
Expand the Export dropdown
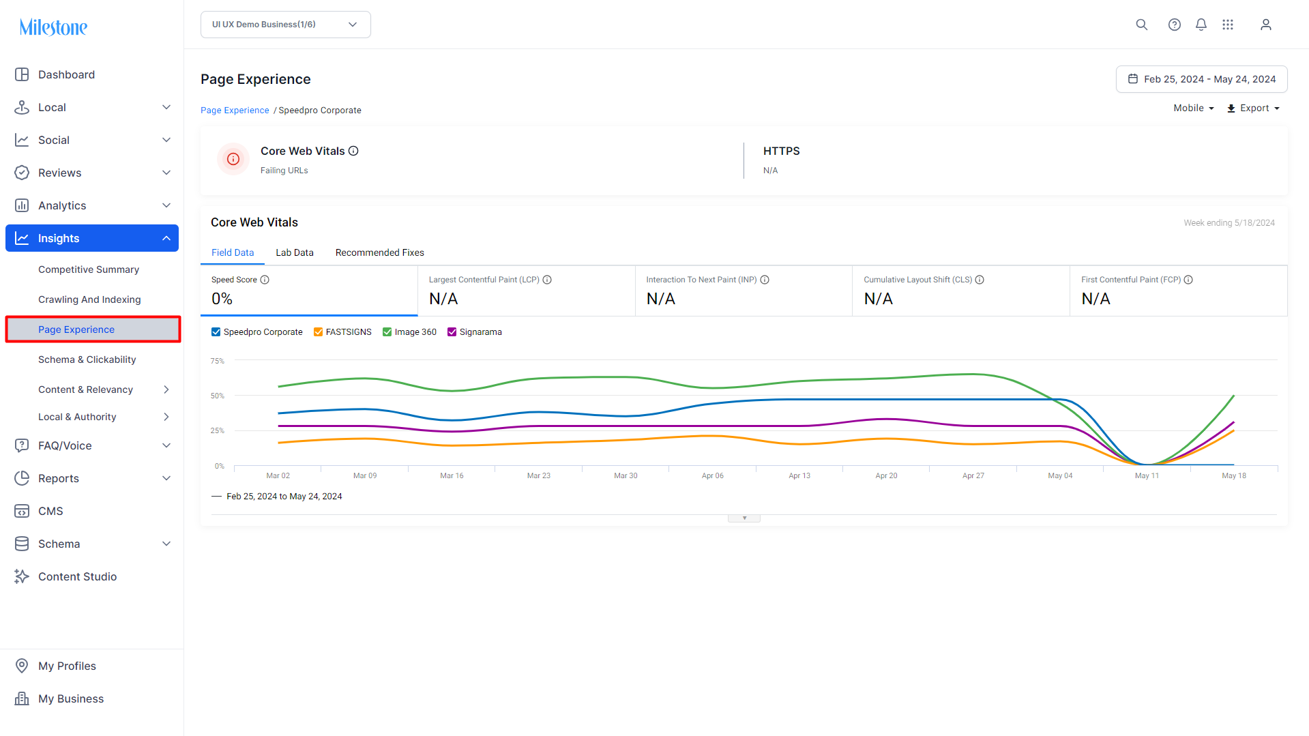pos(1253,108)
